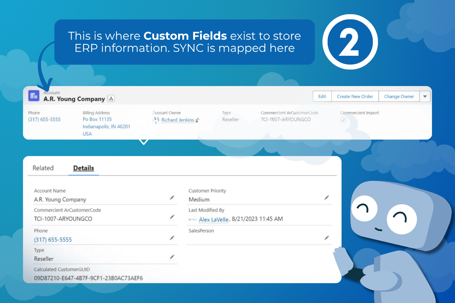Edit Account Name with pencil icon
The height and width of the screenshot is (303, 455).
coord(172,198)
